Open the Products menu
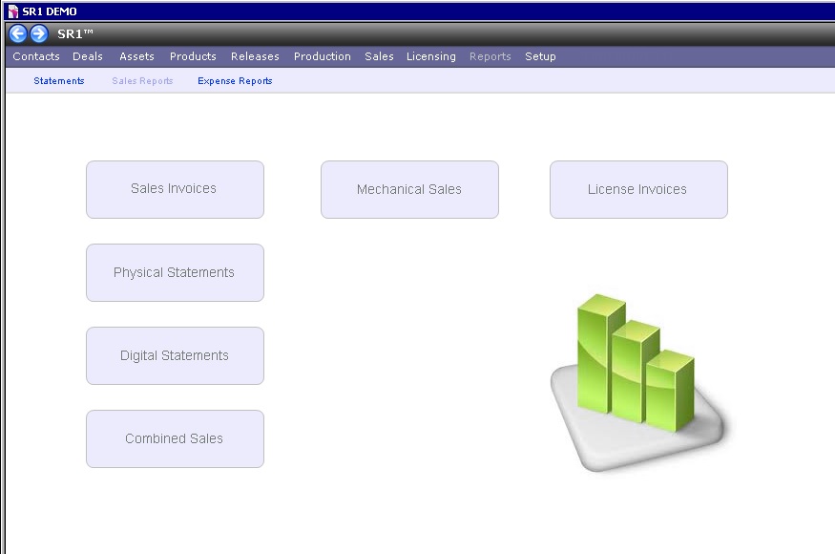The width and height of the screenshot is (835, 554). [x=193, y=56]
